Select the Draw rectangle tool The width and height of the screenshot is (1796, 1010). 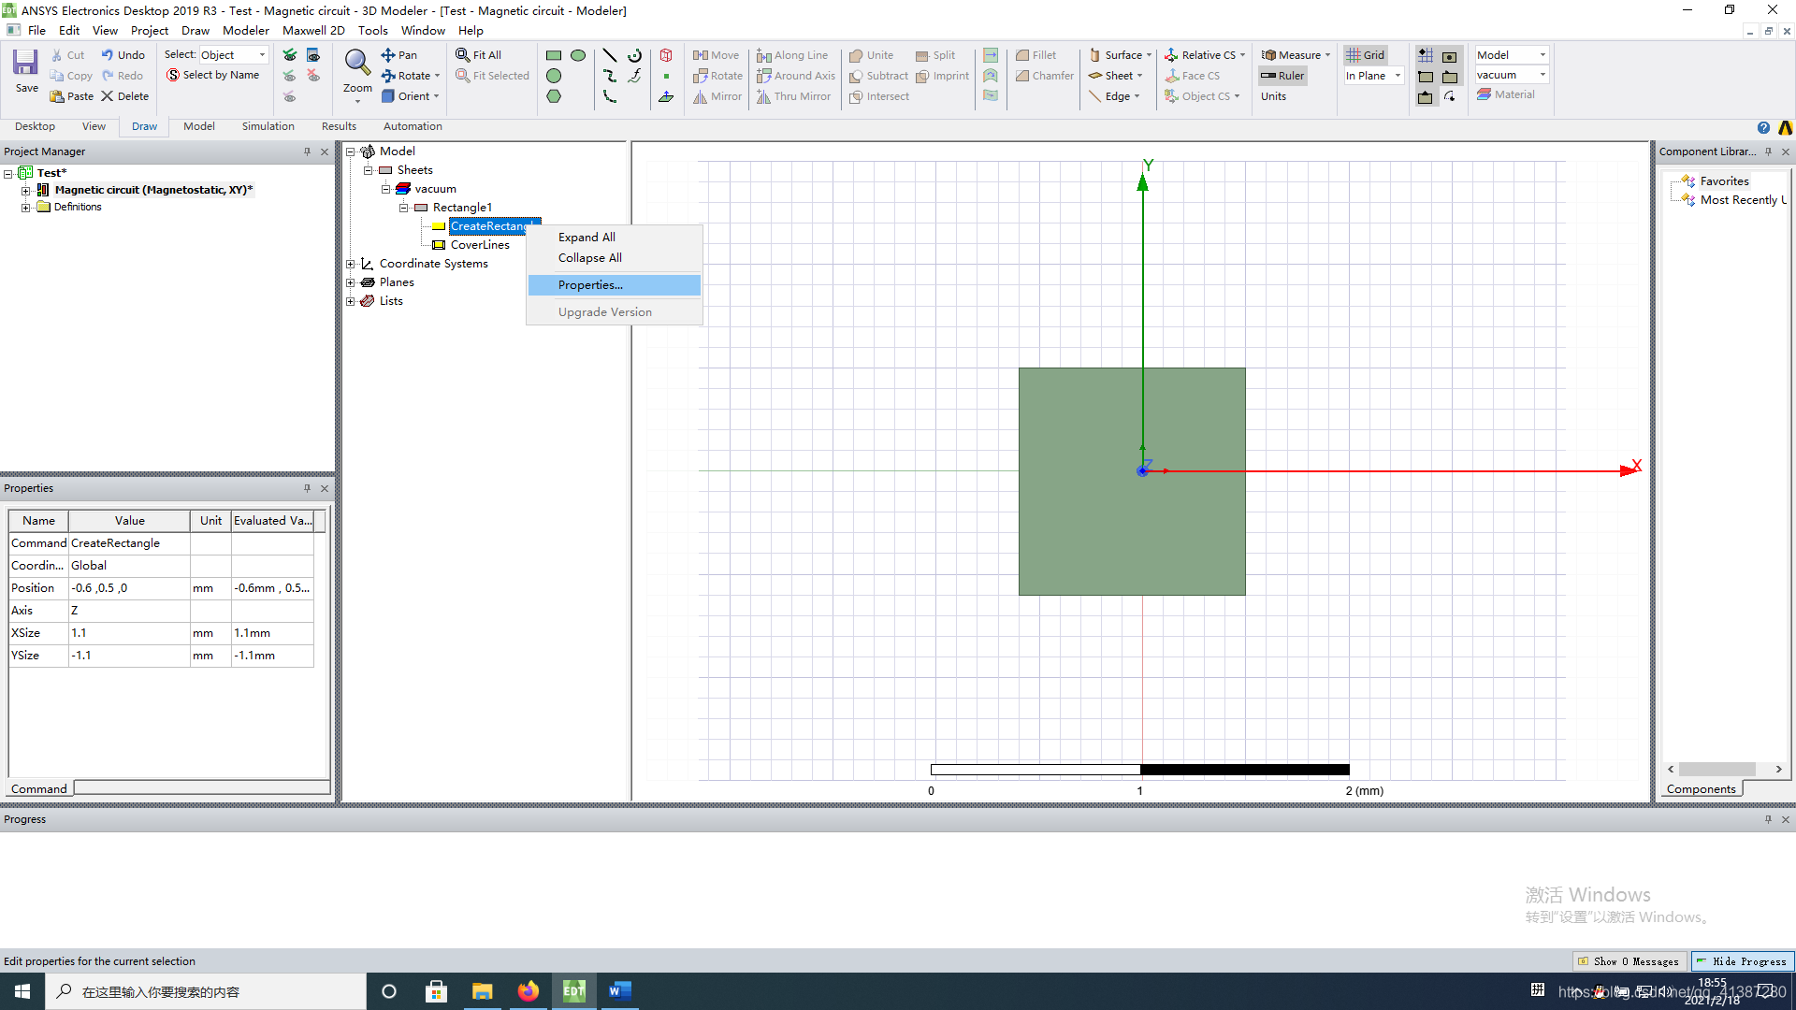(554, 55)
